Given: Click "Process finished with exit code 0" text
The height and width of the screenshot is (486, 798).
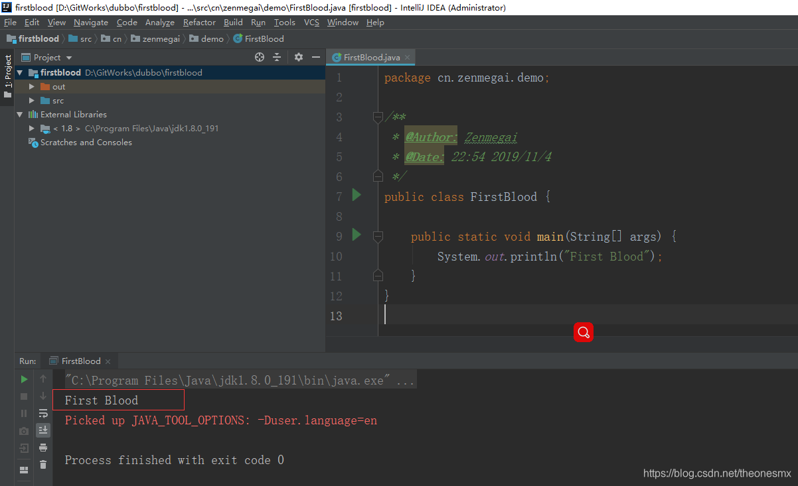Looking at the screenshot, I should [x=175, y=460].
